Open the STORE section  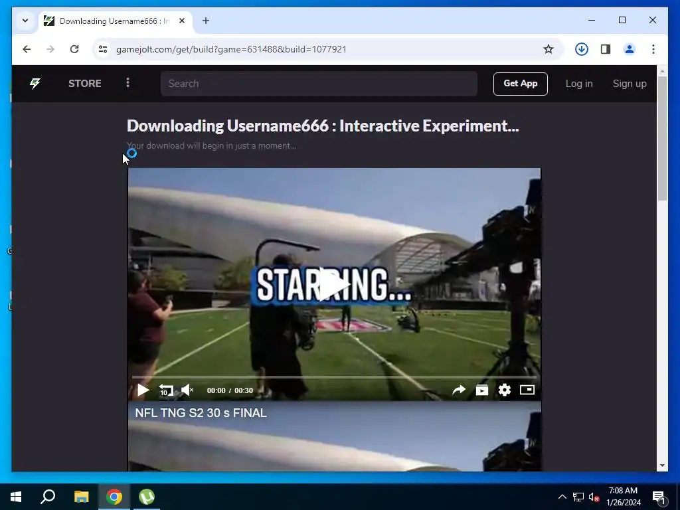point(84,83)
